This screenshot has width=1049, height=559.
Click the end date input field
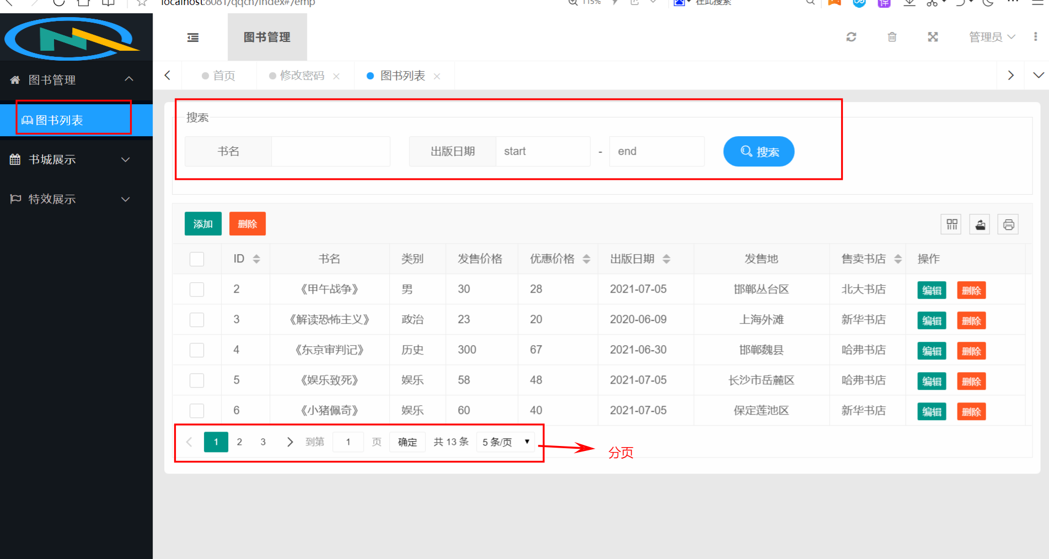(657, 152)
